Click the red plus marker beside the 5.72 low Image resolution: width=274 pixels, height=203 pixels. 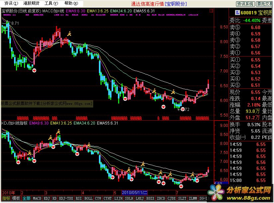pyautogui.click(x=183, y=109)
